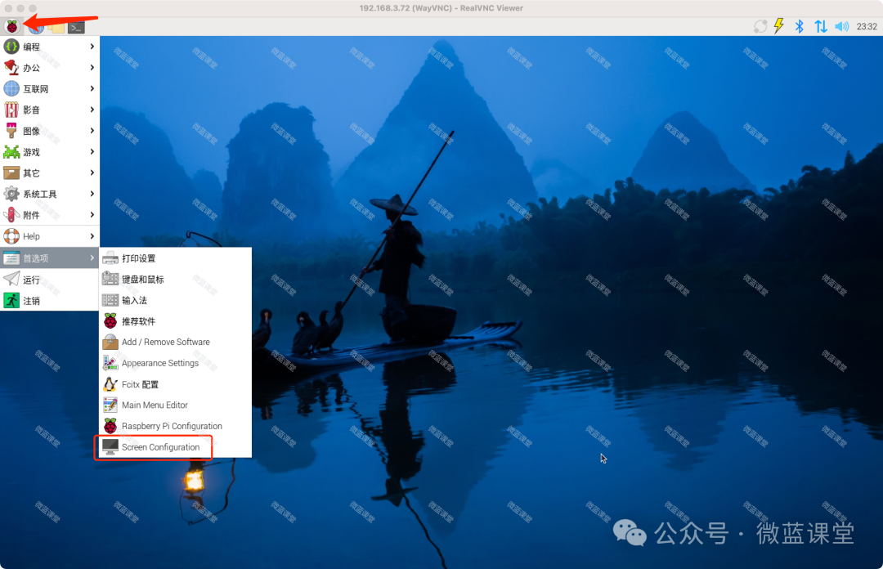Click the 打印设置 printer icon
The width and height of the screenshot is (883, 569).
coord(110,258)
